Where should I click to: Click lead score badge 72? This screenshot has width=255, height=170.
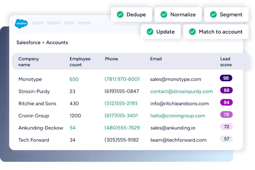[x=226, y=127]
